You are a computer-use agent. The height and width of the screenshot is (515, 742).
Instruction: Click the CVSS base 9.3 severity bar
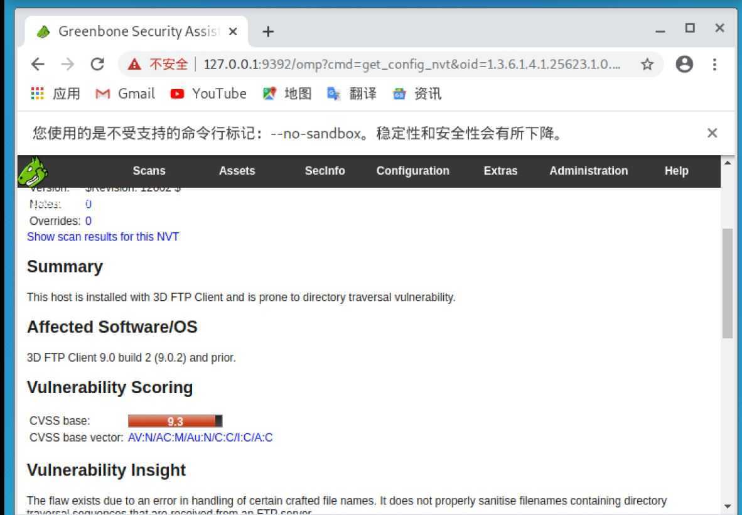(x=175, y=421)
